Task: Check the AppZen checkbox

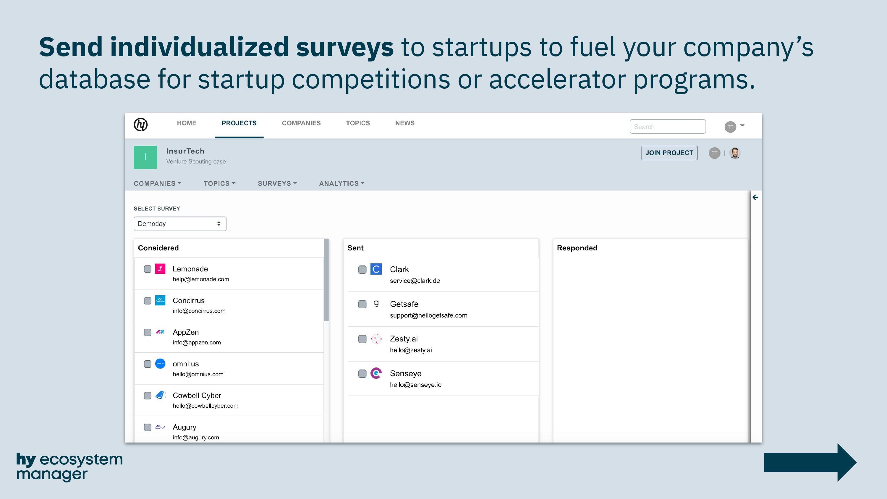Action: click(148, 332)
